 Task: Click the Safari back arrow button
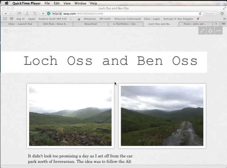click(x=6, y=14)
